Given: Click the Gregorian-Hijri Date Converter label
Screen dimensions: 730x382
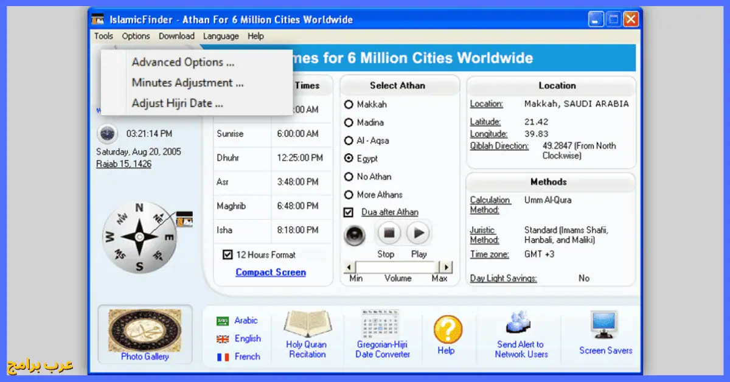Looking at the screenshot, I should [x=383, y=349].
